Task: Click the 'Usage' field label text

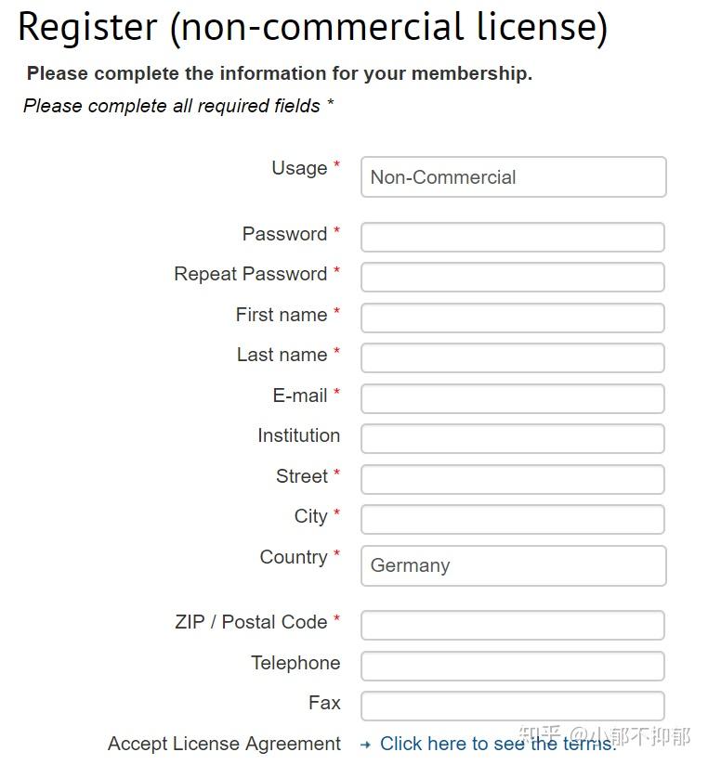Action: pos(299,168)
